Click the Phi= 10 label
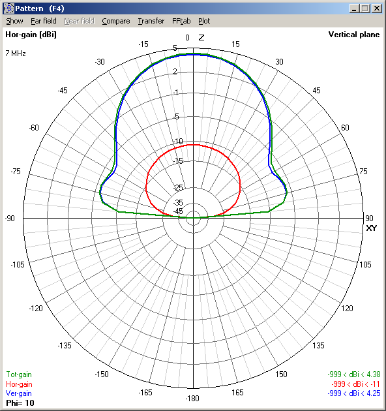This screenshot has width=386, height=411. coord(20,403)
